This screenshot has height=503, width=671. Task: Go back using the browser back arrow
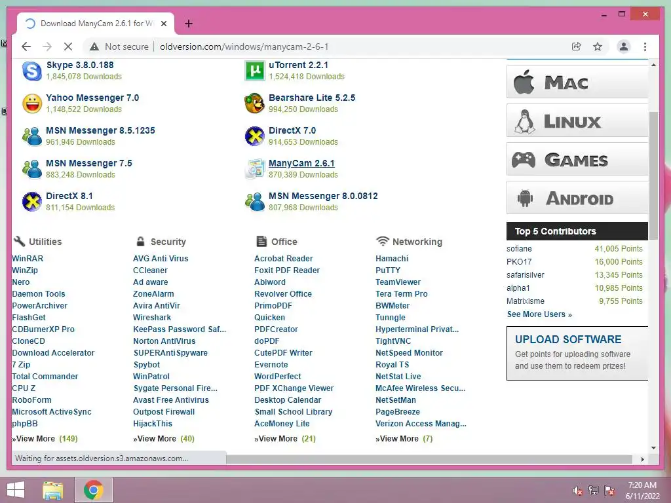26,47
